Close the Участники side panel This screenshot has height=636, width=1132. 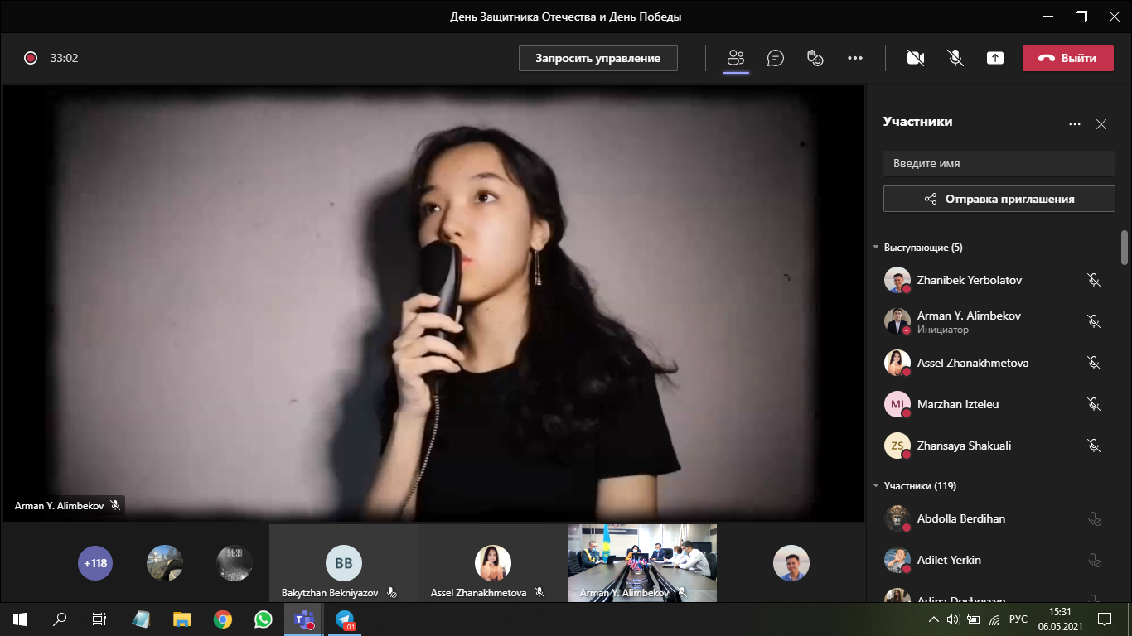[x=1101, y=124]
